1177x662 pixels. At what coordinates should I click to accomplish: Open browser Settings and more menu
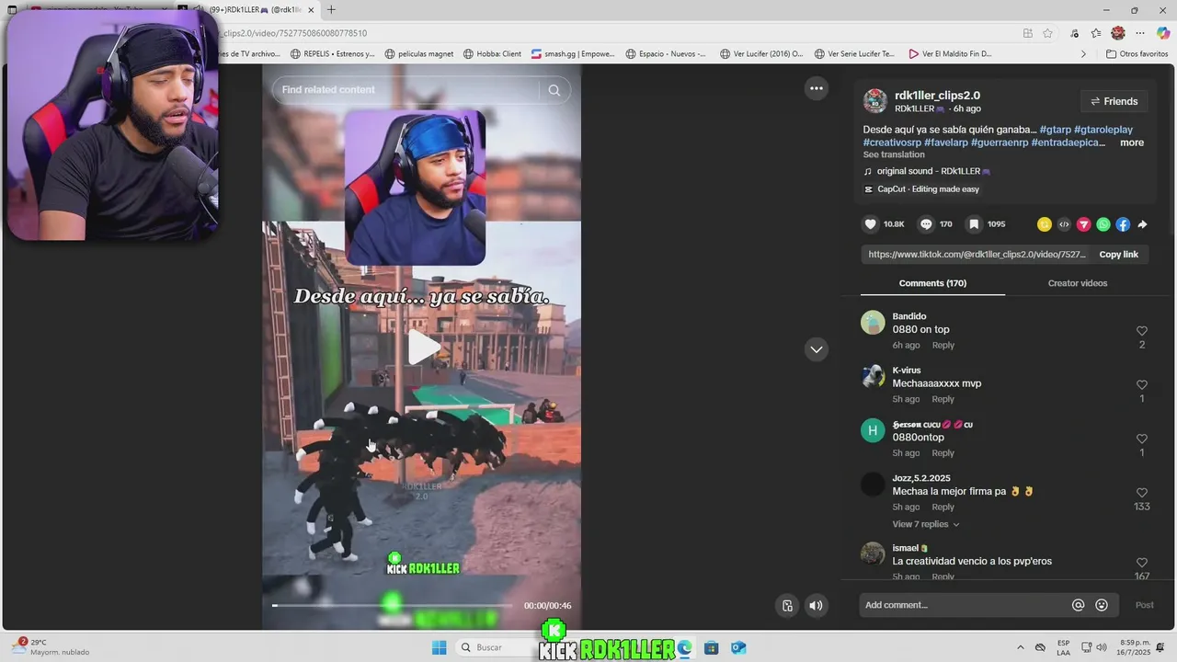point(1140,33)
